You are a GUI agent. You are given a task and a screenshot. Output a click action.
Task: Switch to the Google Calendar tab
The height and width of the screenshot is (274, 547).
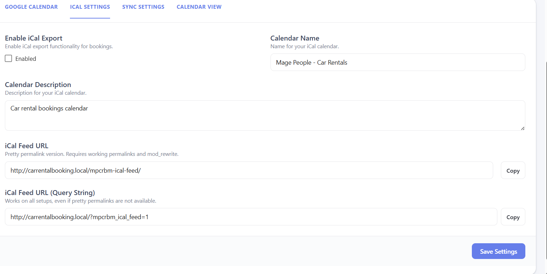31,7
